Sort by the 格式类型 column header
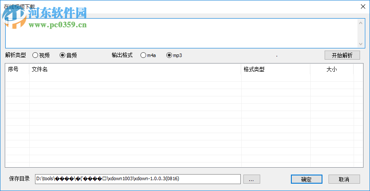 [x=276, y=69]
